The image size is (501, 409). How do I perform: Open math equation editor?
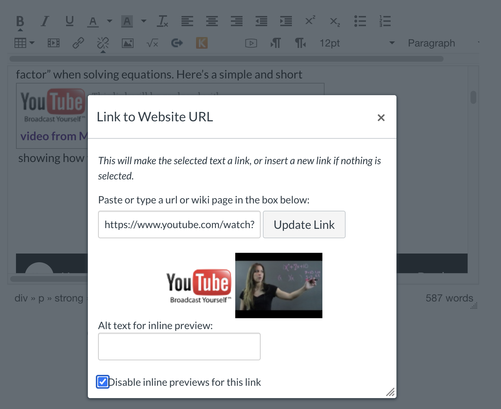click(x=152, y=44)
